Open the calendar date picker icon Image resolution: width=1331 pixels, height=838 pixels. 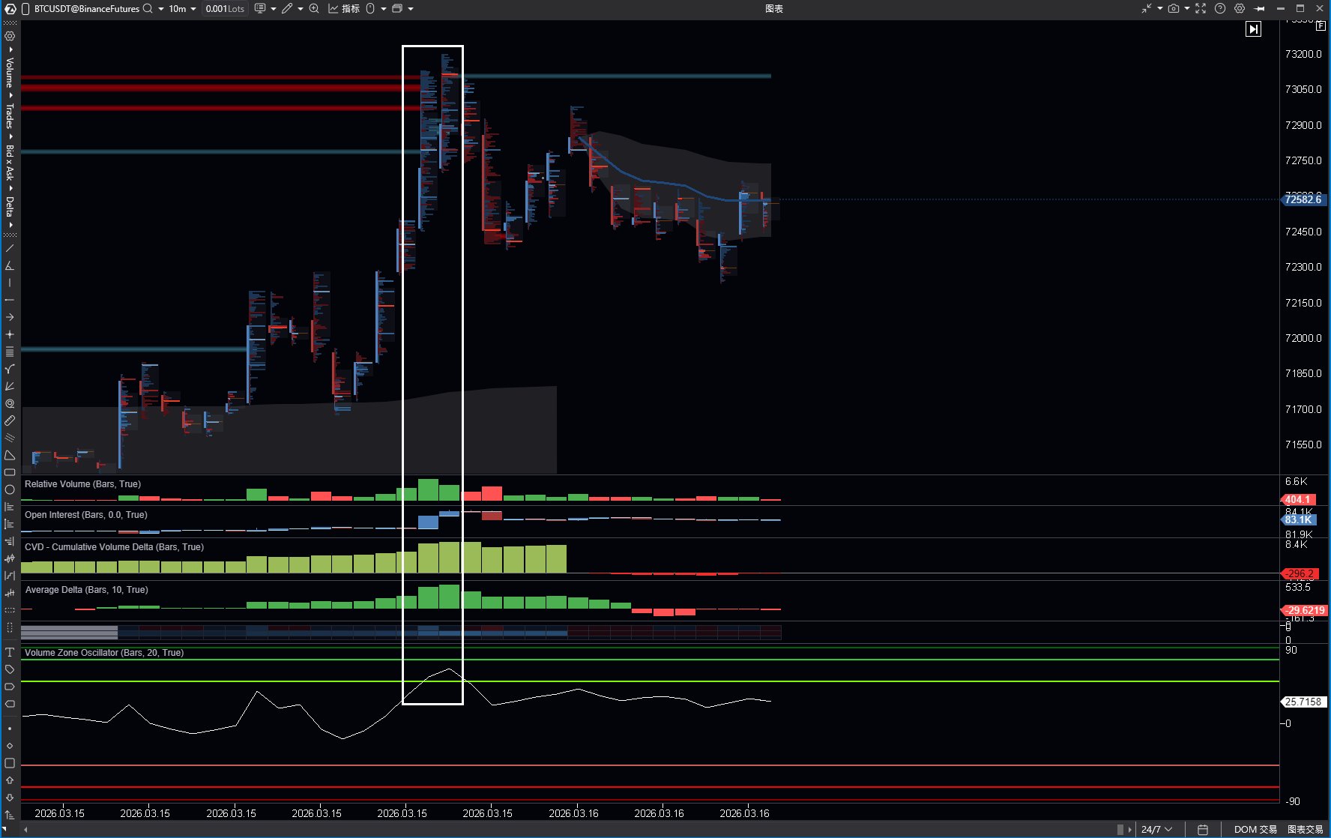(x=1203, y=829)
